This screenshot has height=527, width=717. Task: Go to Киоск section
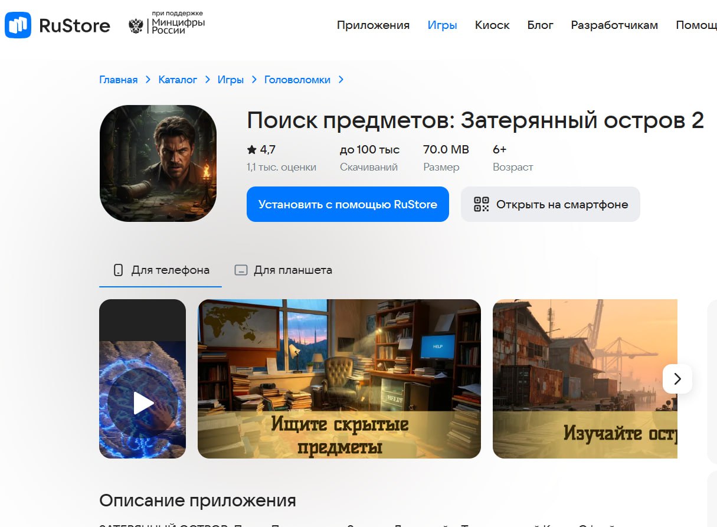click(x=492, y=25)
